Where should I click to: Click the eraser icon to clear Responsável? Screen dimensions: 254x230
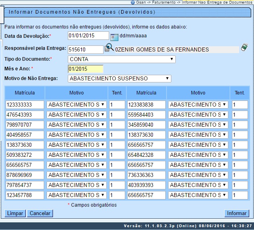click(244, 48)
